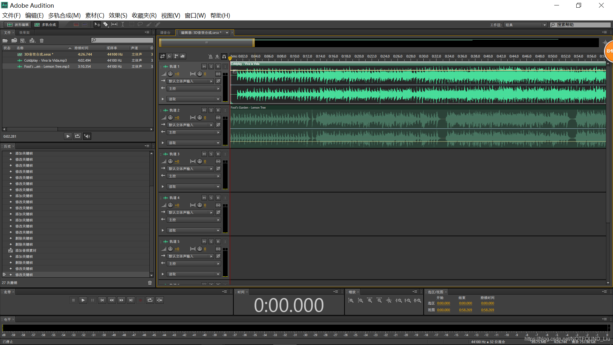Select the Time Selection tool
The height and width of the screenshot is (345, 613).
point(123,24)
